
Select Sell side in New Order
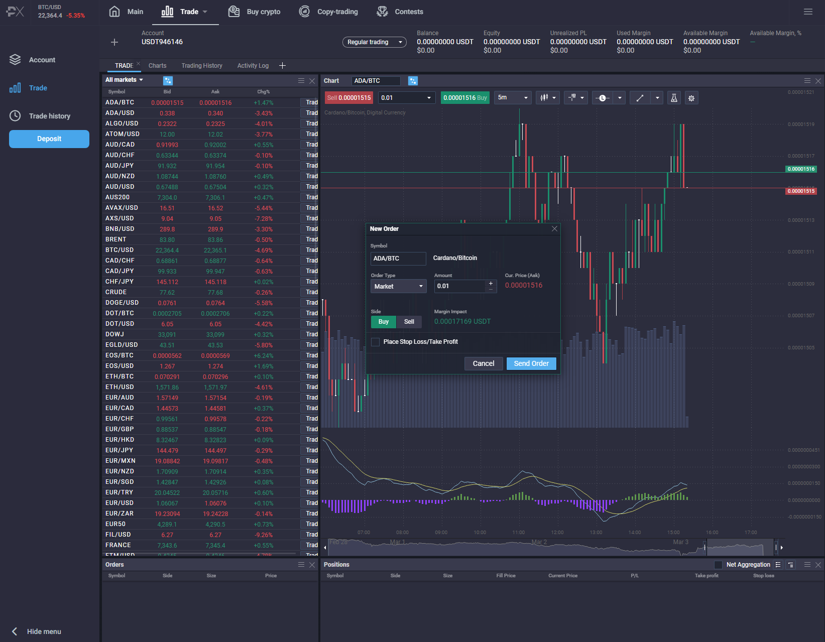pyautogui.click(x=409, y=322)
